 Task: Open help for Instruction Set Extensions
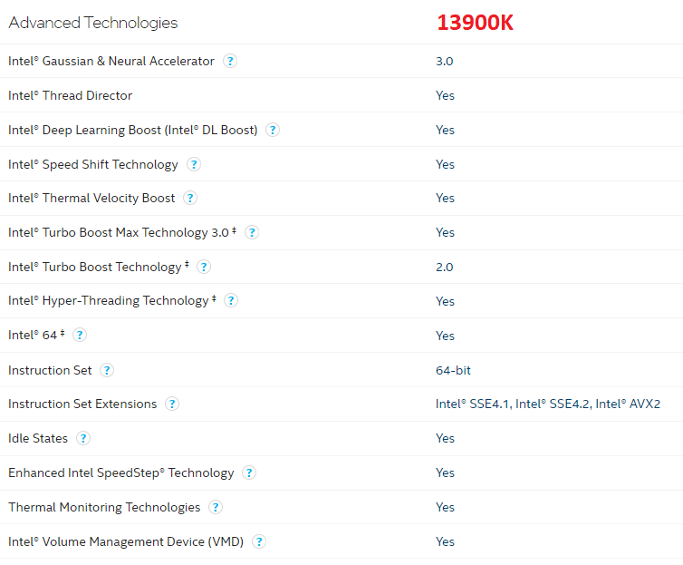tap(172, 404)
